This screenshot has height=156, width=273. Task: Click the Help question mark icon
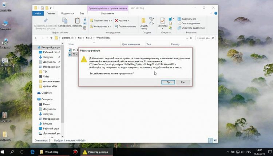pos(216,13)
